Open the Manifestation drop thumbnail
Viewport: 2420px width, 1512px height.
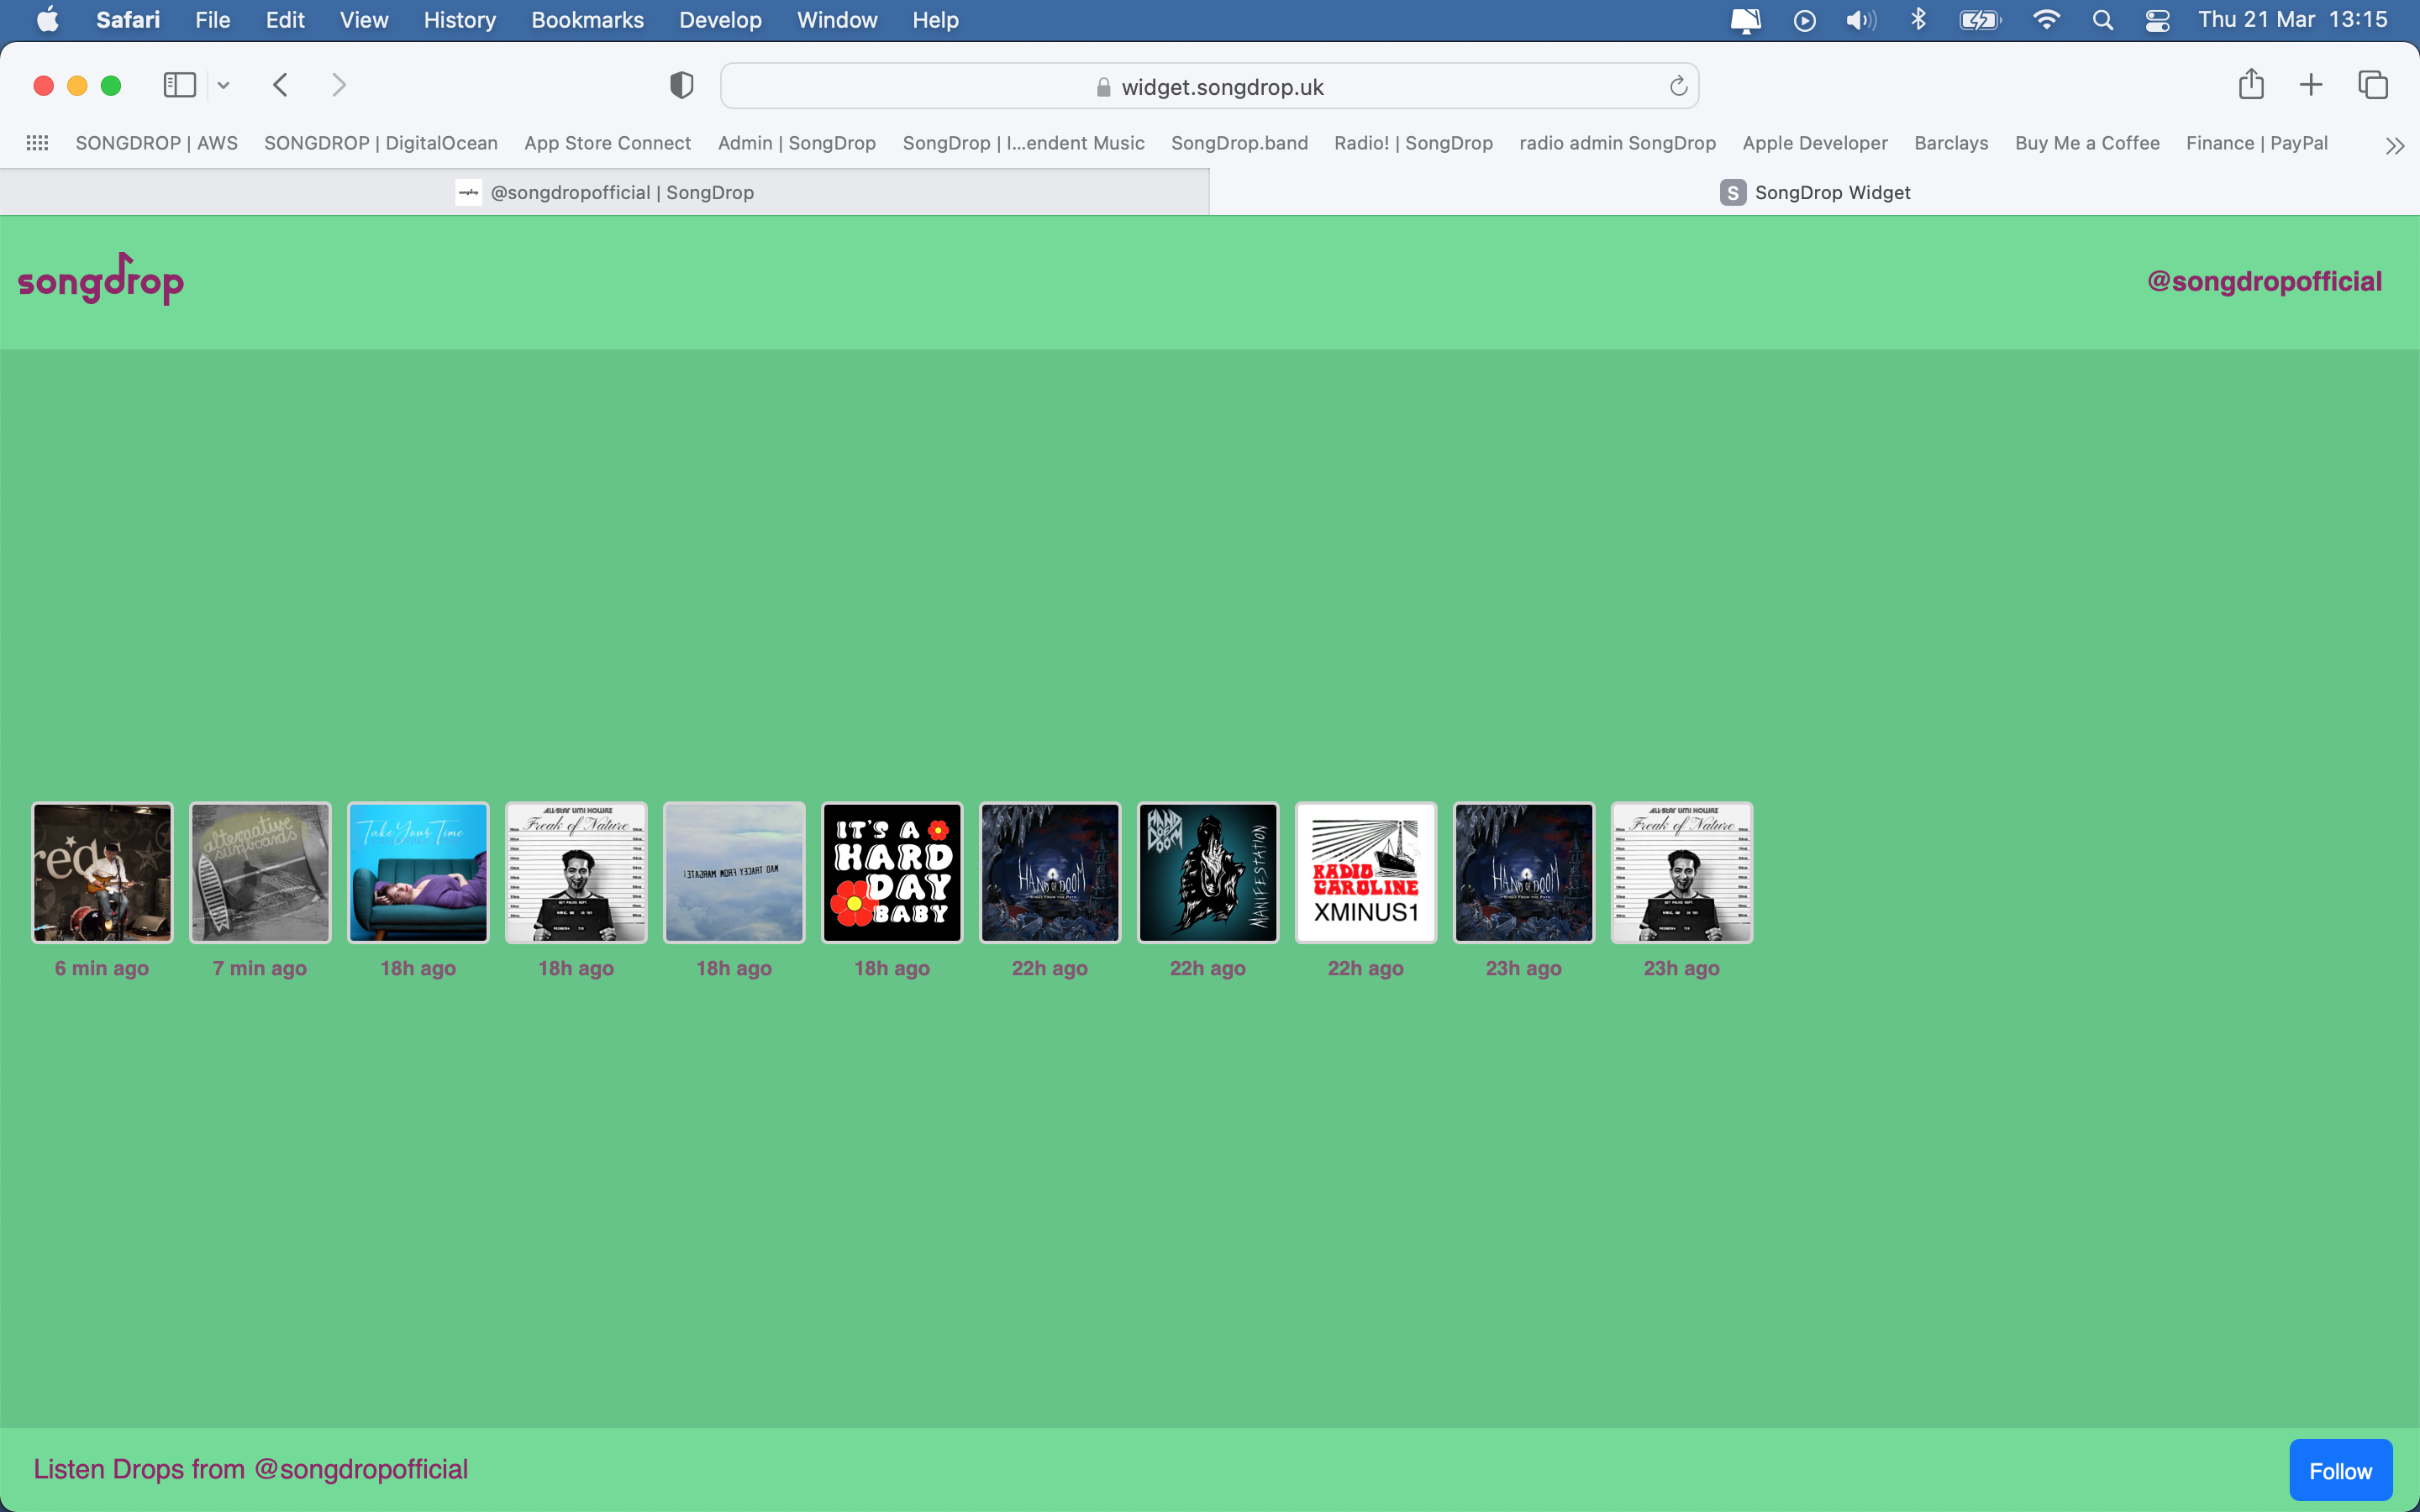[1208, 872]
